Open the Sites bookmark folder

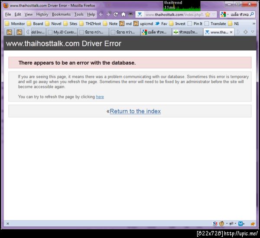71,24
